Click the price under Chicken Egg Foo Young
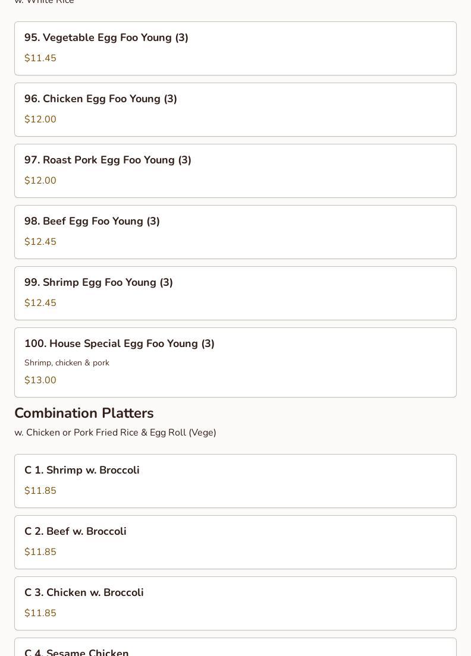The width and height of the screenshot is (471, 656). 40,119
